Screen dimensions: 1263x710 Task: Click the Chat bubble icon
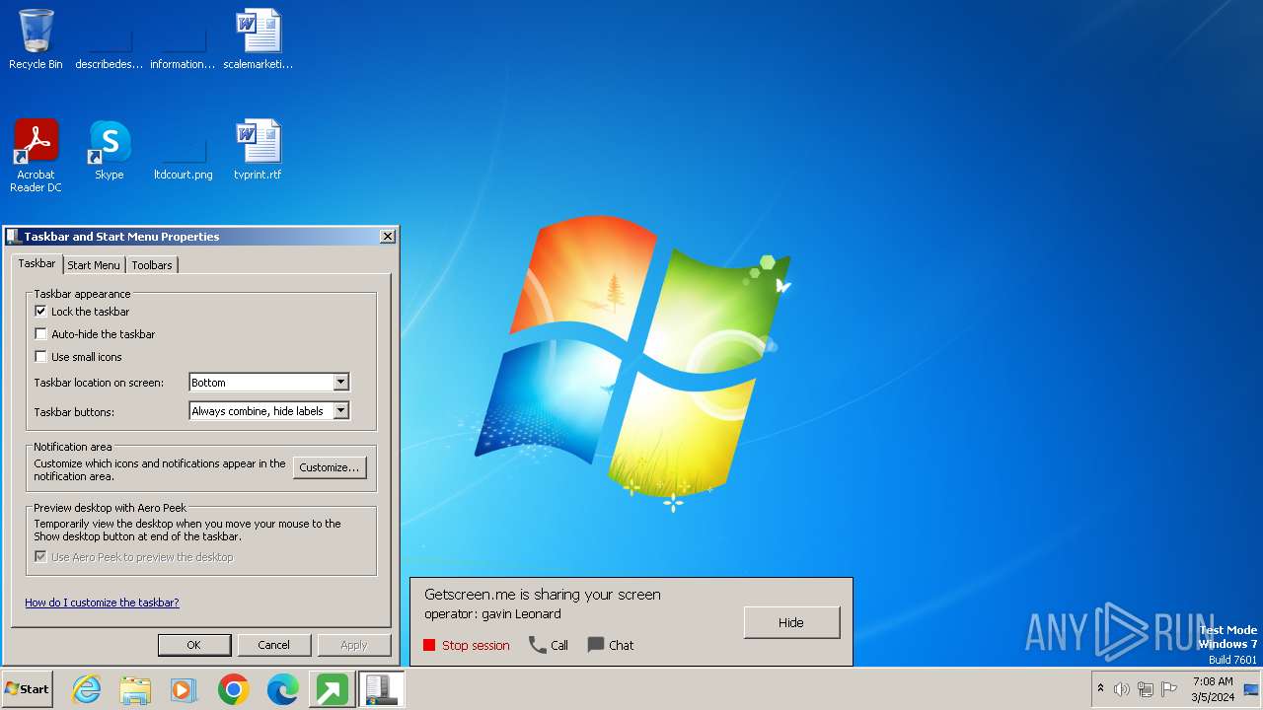pos(596,645)
